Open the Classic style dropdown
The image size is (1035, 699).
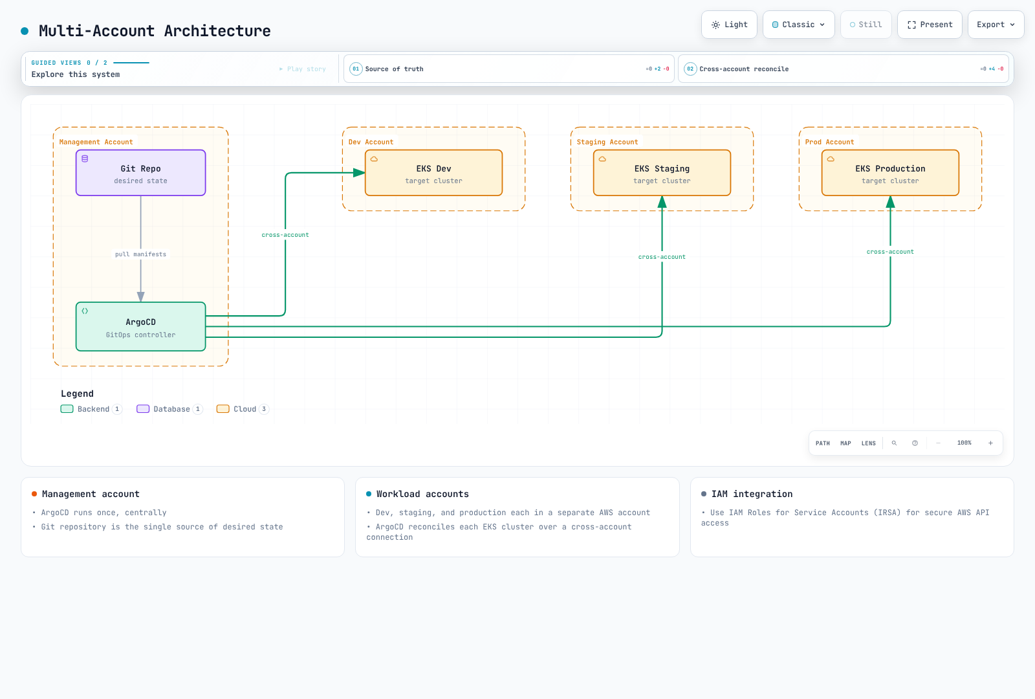[x=799, y=25]
